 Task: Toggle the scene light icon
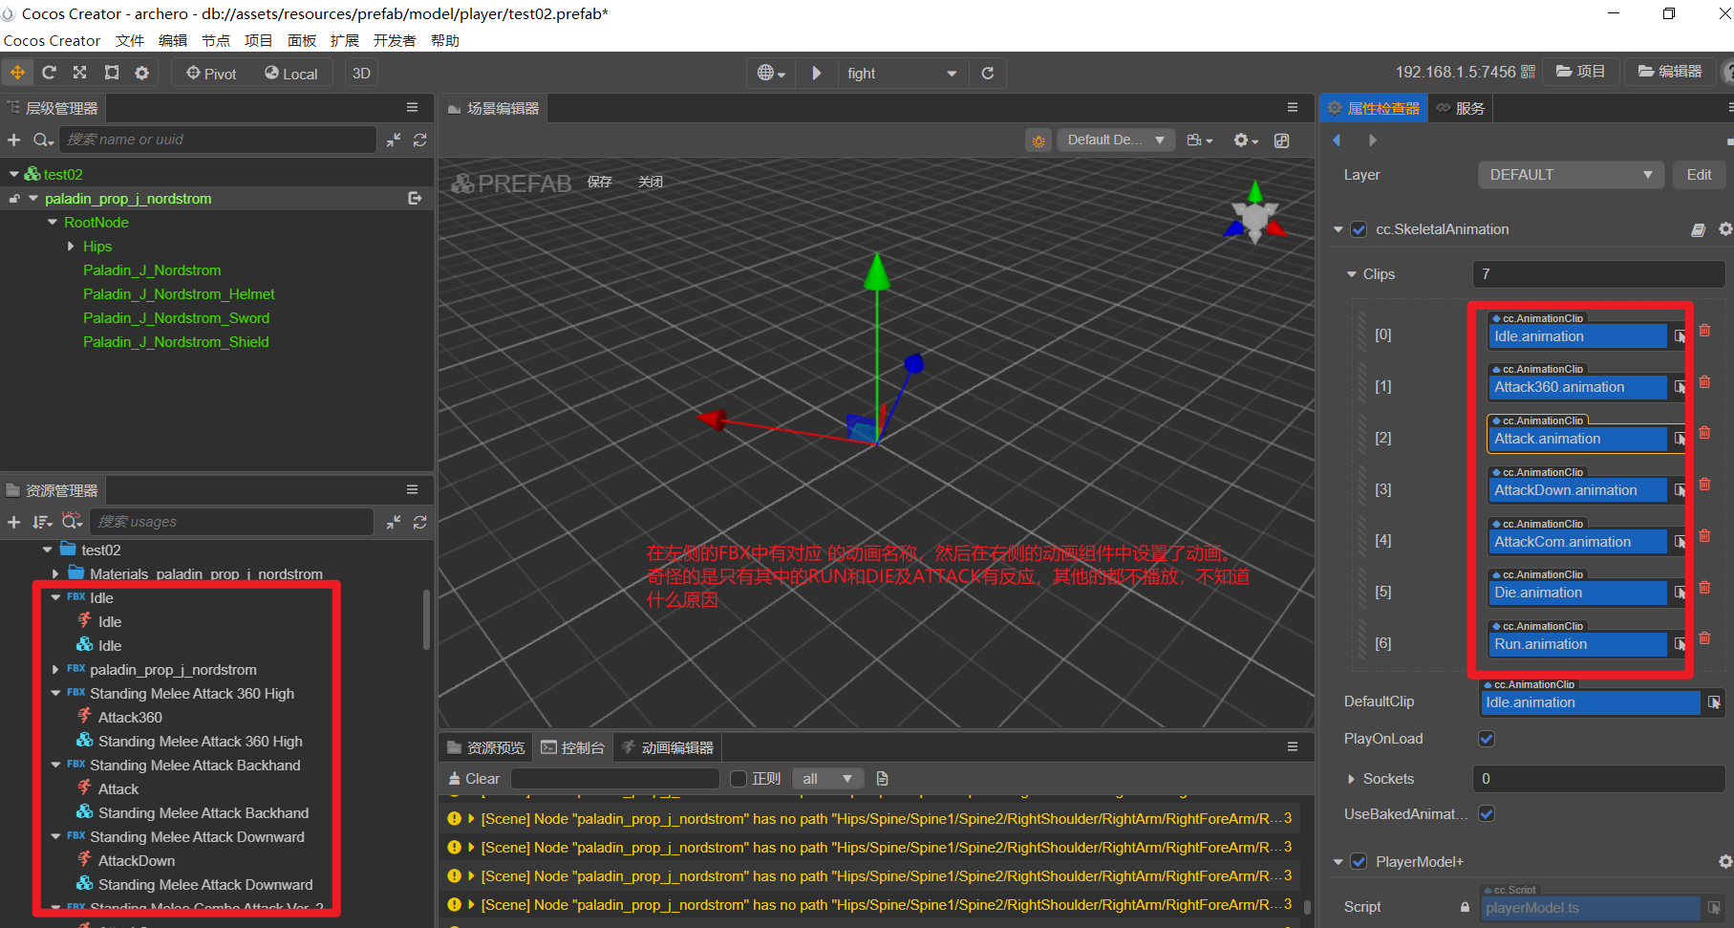click(x=1038, y=140)
